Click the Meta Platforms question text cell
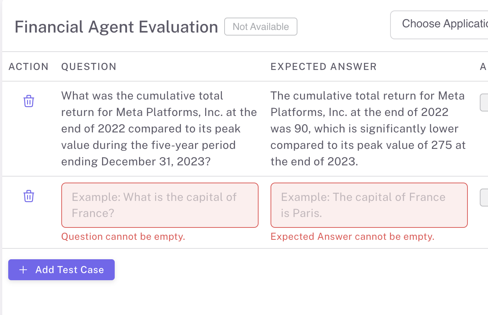The width and height of the screenshot is (488, 315). click(x=159, y=129)
